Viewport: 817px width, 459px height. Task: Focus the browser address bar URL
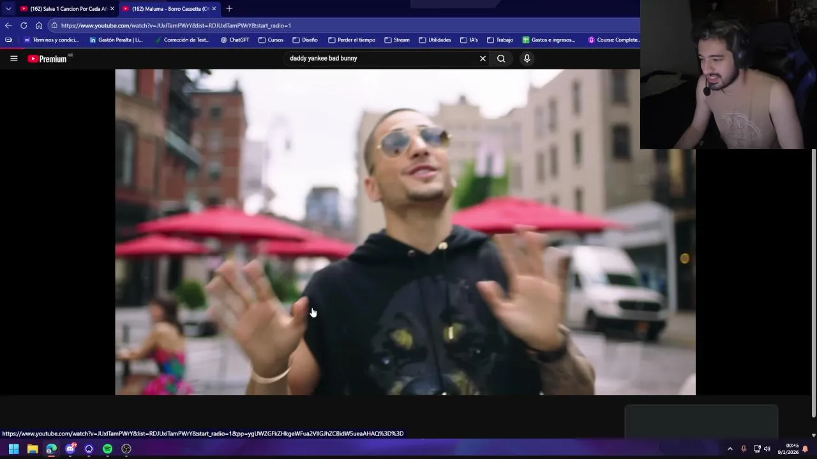[176, 25]
